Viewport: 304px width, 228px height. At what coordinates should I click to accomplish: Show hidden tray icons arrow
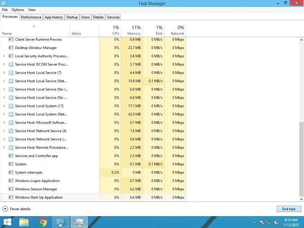point(254,222)
